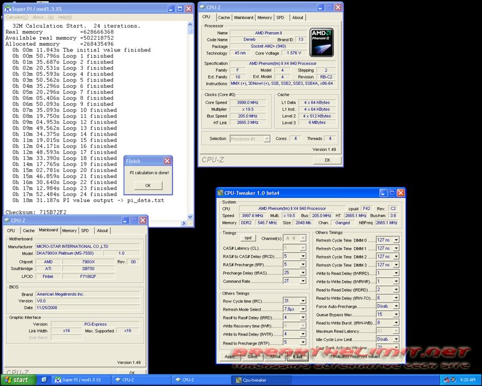Click the Memory speed 546.7 MHz field in CPU-Tweaker
482x386 pixels.
tap(267, 222)
